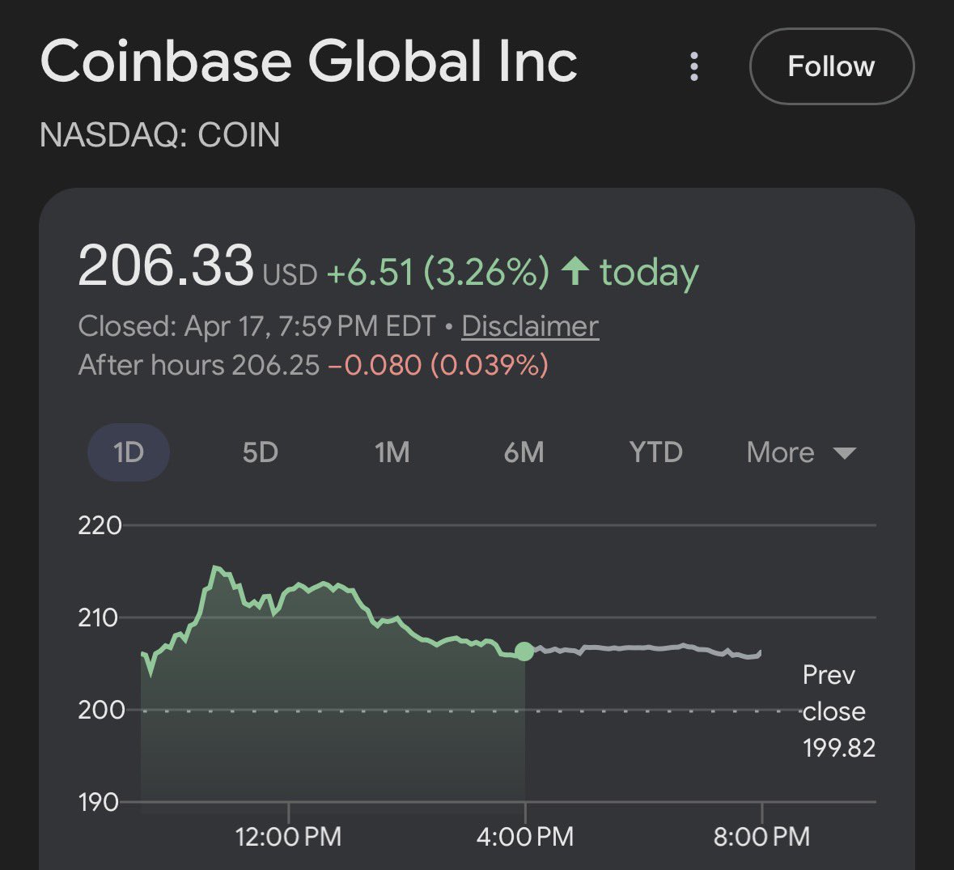This screenshot has height=870, width=954.
Task: Switch to the 5D chart range
Action: tap(260, 452)
